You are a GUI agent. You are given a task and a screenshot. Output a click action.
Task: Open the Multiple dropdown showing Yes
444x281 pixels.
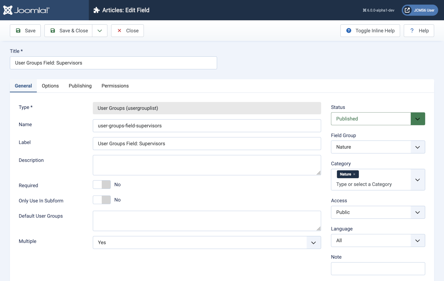pos(314,242)
